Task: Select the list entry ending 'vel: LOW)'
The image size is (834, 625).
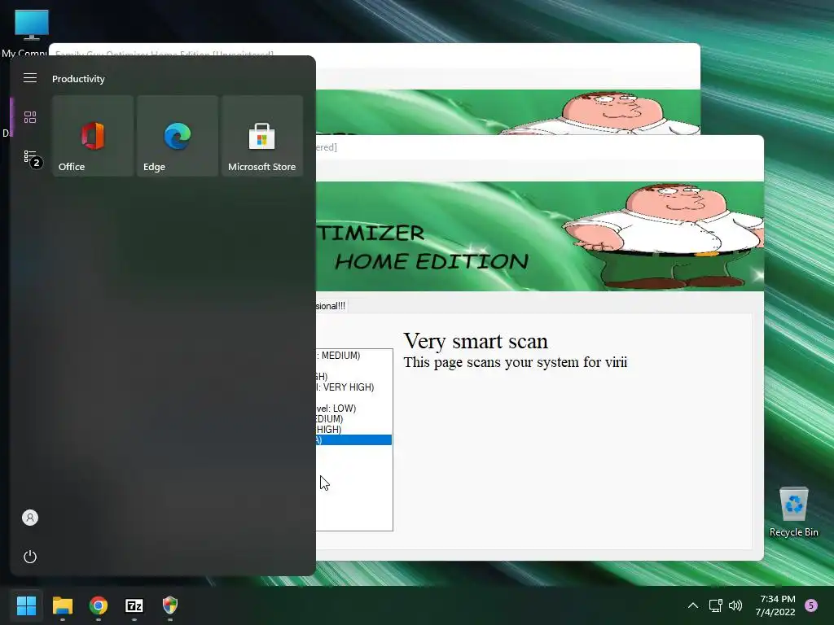Action: (x=336, y=409)
